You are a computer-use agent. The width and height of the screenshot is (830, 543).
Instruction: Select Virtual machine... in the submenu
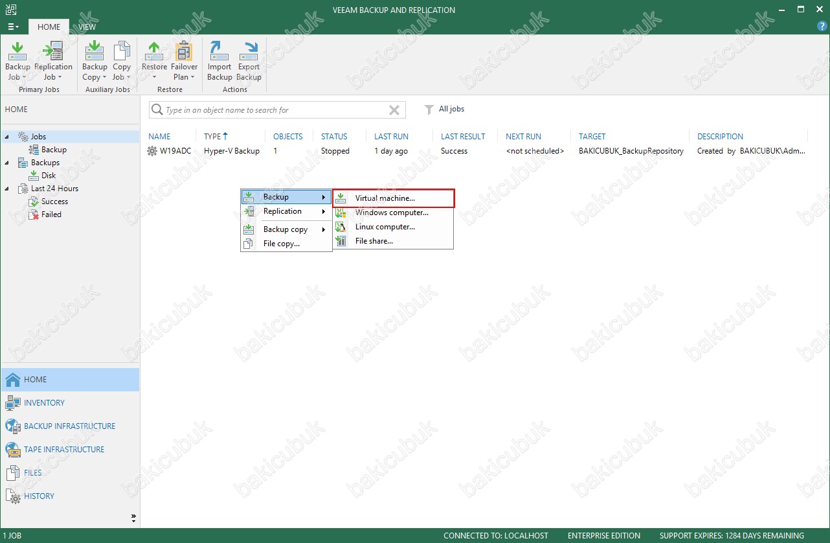click(x=385, y=198)
